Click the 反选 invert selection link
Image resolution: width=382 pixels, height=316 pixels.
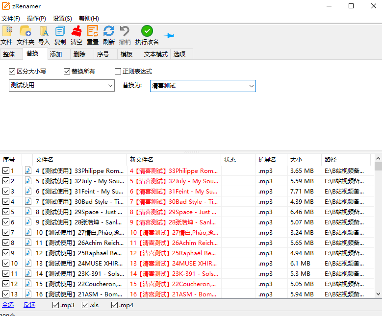coord(29,305)
